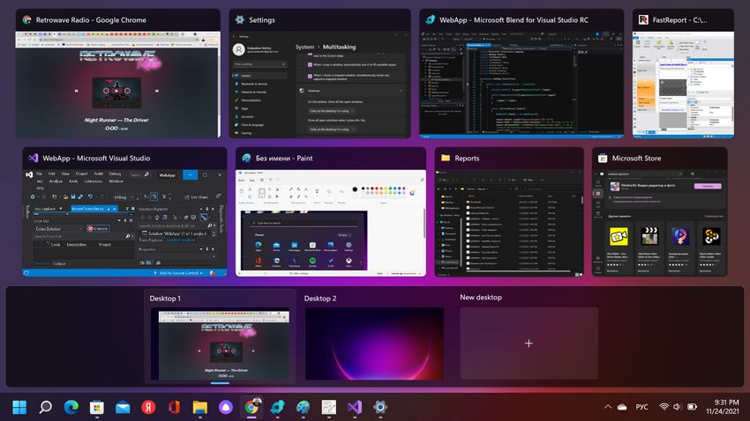Expand the hidden system tray icons chevron

[607, 407]
